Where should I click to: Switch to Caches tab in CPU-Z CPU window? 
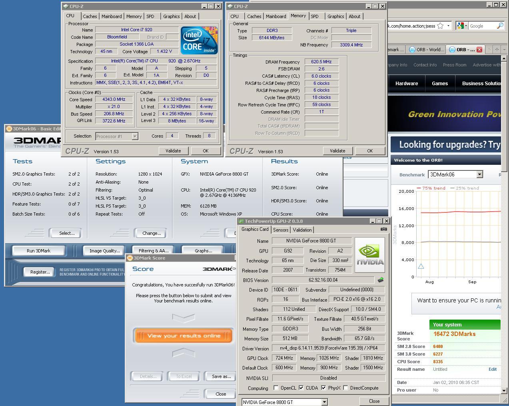90,16
